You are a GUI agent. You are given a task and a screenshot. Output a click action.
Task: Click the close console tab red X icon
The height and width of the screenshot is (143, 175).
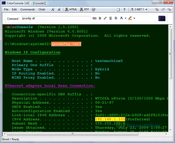(157, 10)
